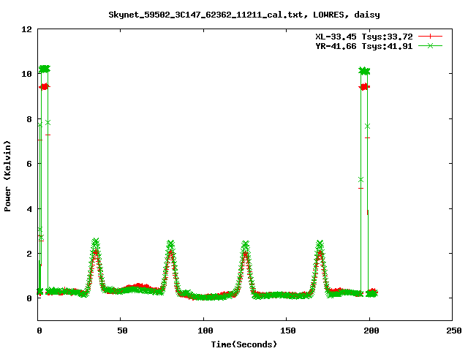Click the y-axis tick label 12

pyautogui.click(x=26, y=29)
